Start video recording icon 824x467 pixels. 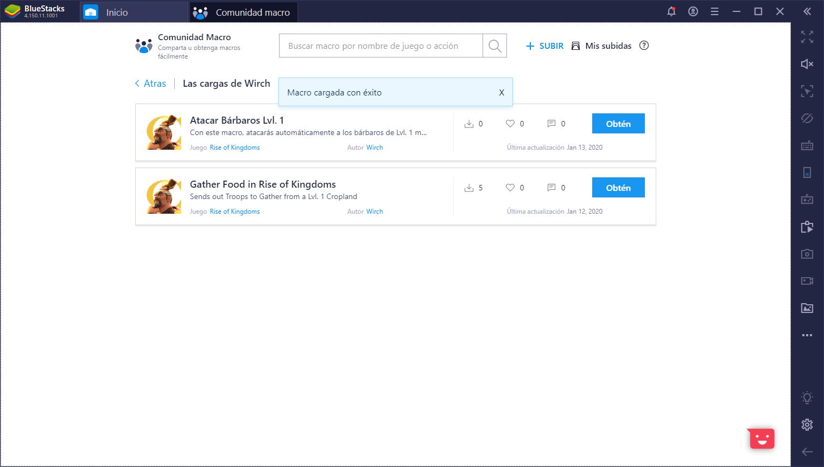[x=807, y=281]
